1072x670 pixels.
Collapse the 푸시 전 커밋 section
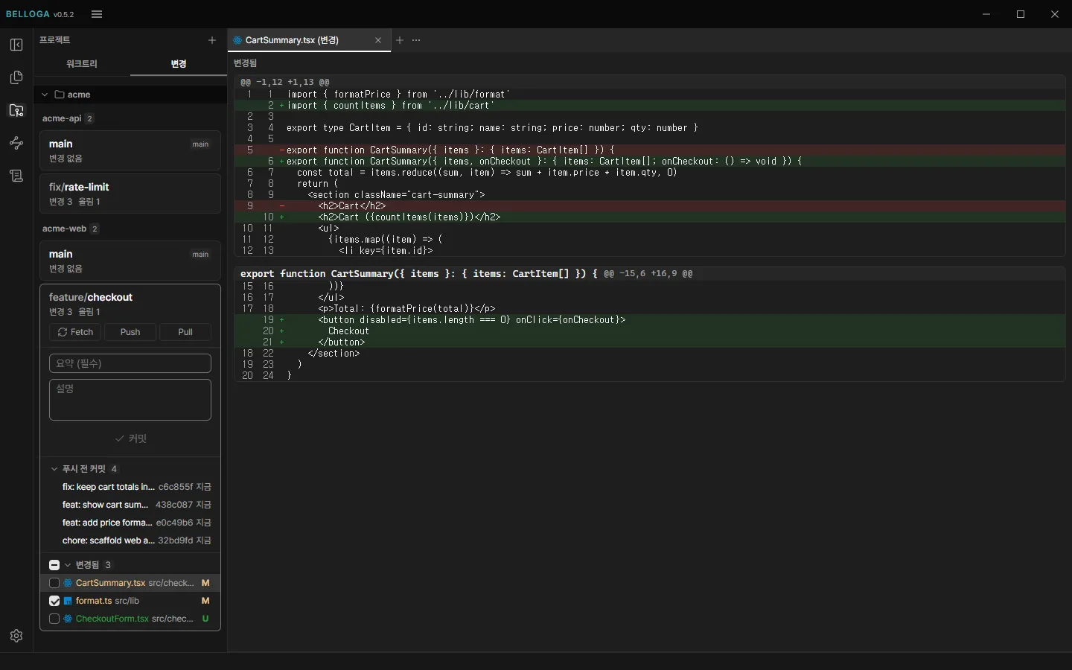tap(54, 469)
